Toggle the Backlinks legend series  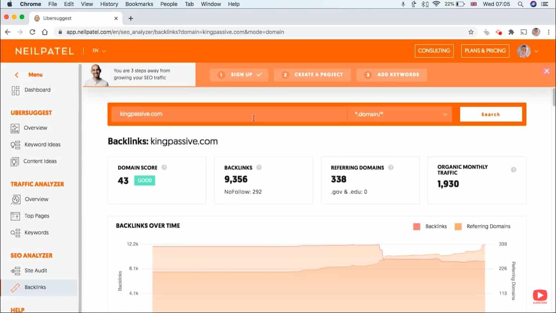coord(416,227)
